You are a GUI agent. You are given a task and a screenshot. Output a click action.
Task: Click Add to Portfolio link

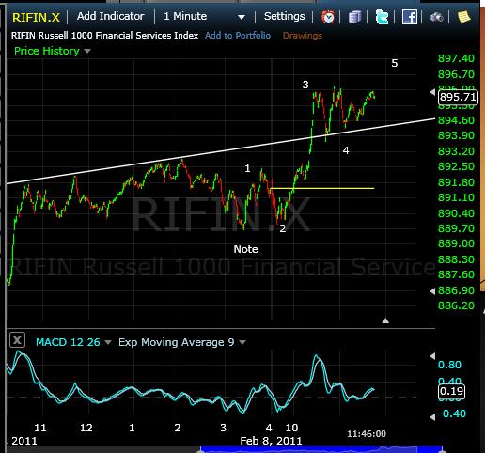click(x=238, y=36)
